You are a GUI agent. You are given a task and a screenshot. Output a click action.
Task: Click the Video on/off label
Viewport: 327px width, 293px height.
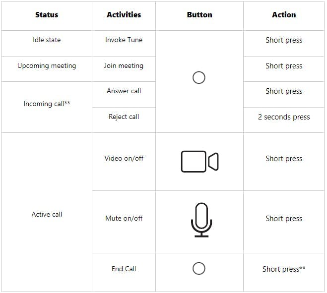[x=124, y=159]
